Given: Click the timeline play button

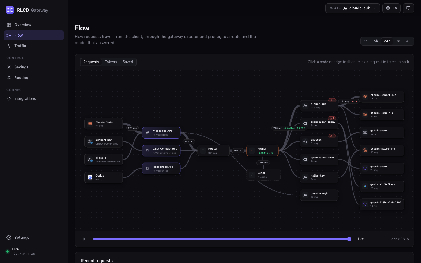Looking at the screenshot, I should pos(84,239).
